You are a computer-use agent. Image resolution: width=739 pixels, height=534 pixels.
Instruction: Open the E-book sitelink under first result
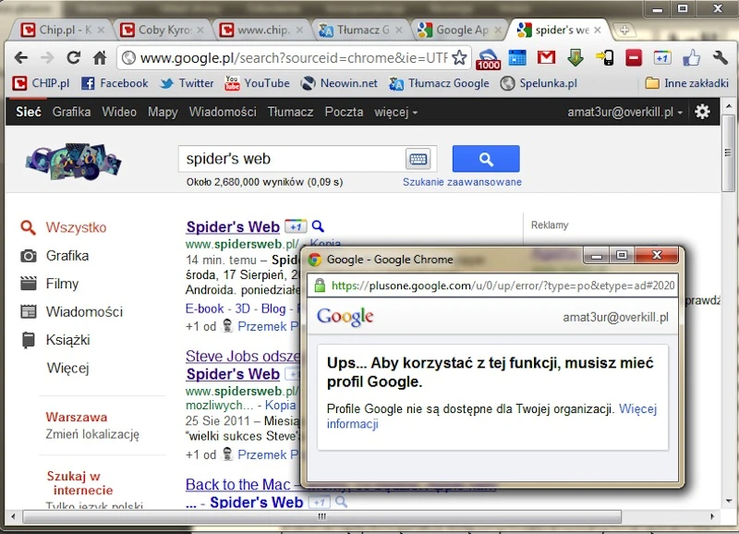[204, 309]
